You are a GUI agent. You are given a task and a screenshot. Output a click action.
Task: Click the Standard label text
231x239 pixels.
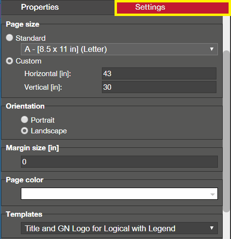tap(31, 38)
